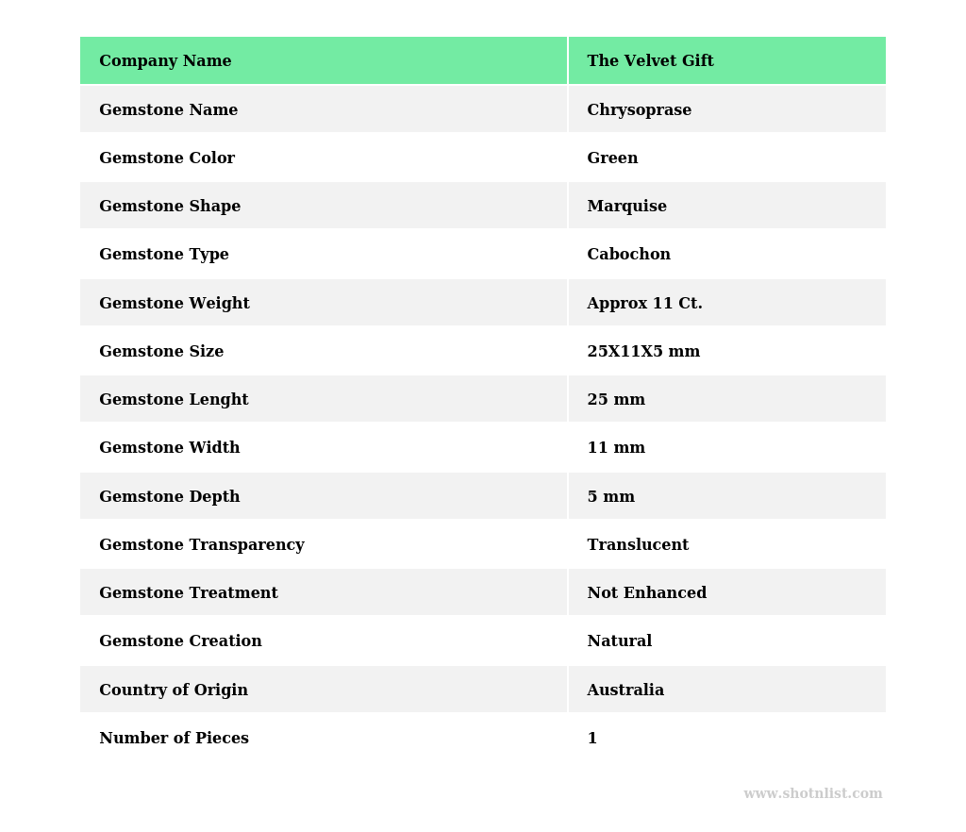Select the Green color value
966x832 pixels.
coord(612,158)
